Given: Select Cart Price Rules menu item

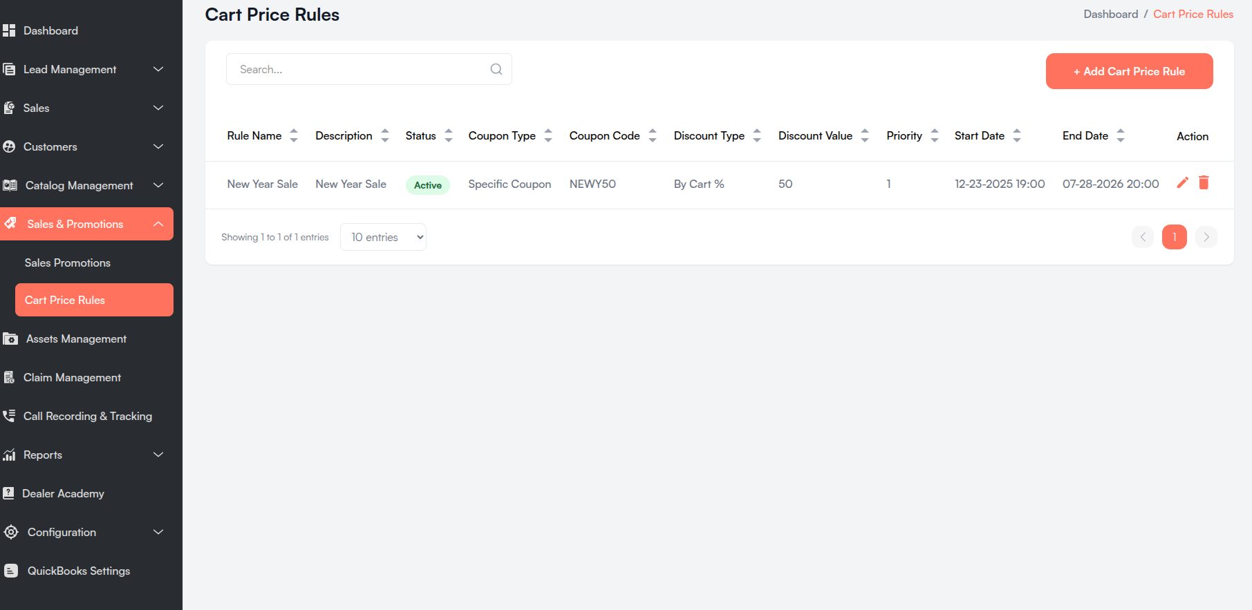Looking at the screenshot, I should (94, 300).
